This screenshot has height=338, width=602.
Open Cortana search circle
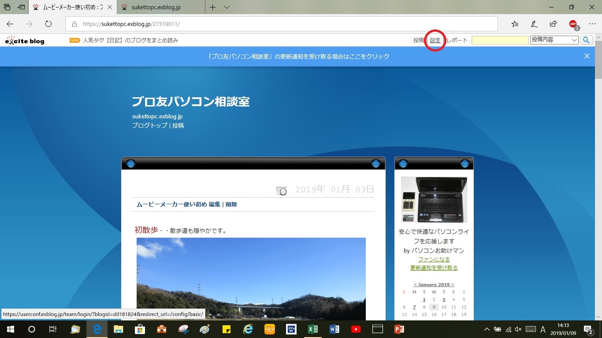(31, 329)
